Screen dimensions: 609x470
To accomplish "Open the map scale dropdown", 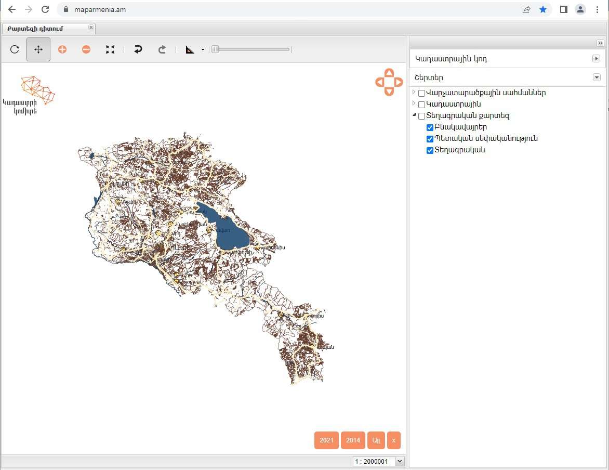I will [x=399, y=461].
